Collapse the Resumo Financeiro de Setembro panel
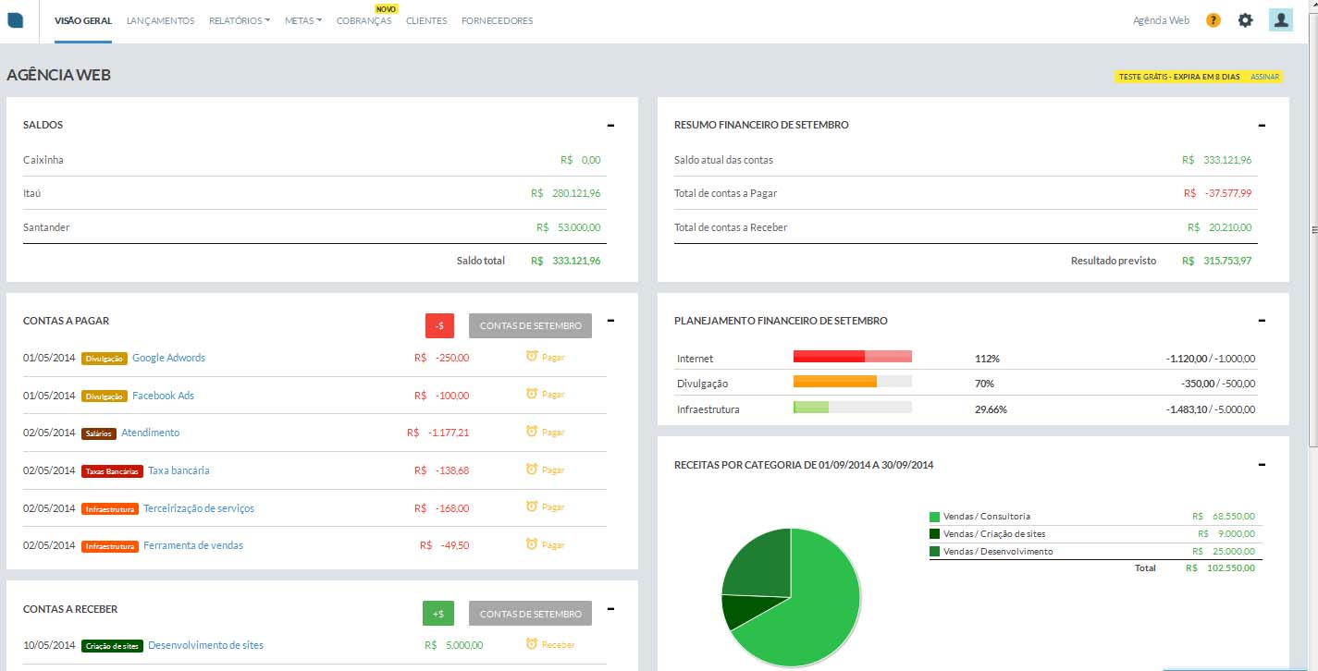The width and height of the screenshot is (1318, 671). tap(1262, 125)
